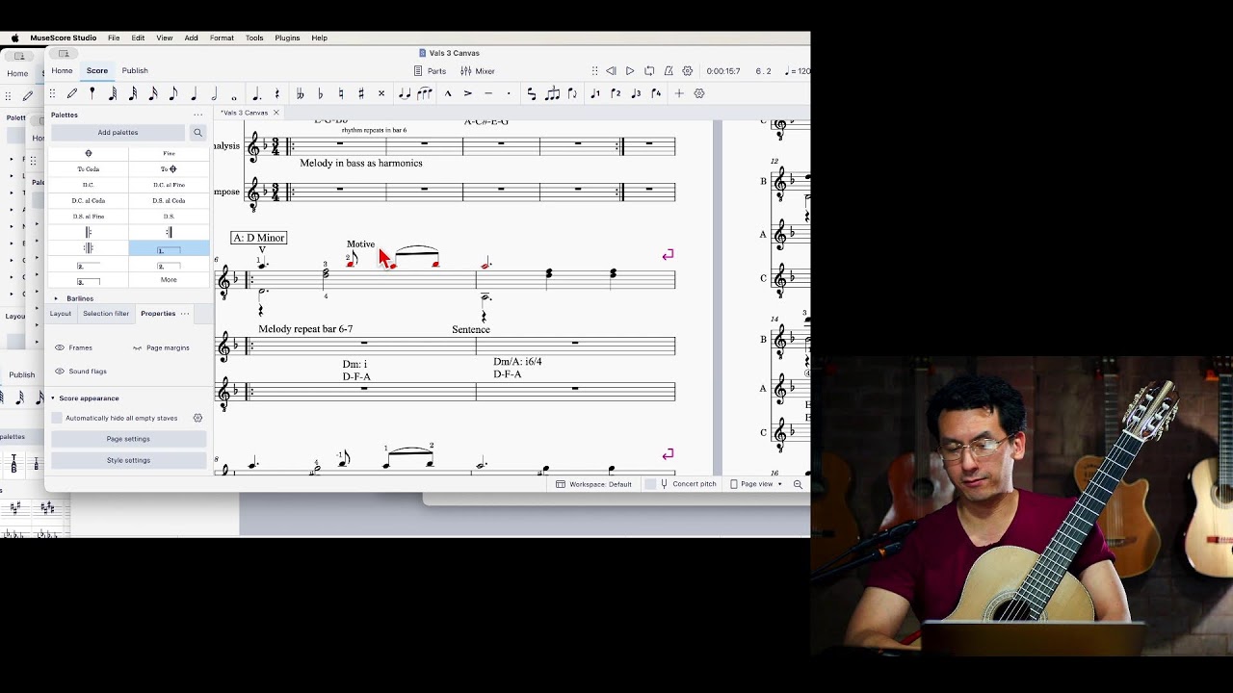Select the pencil note input tool
This screenshot has width=1233, height=693.
coord(72,93)
